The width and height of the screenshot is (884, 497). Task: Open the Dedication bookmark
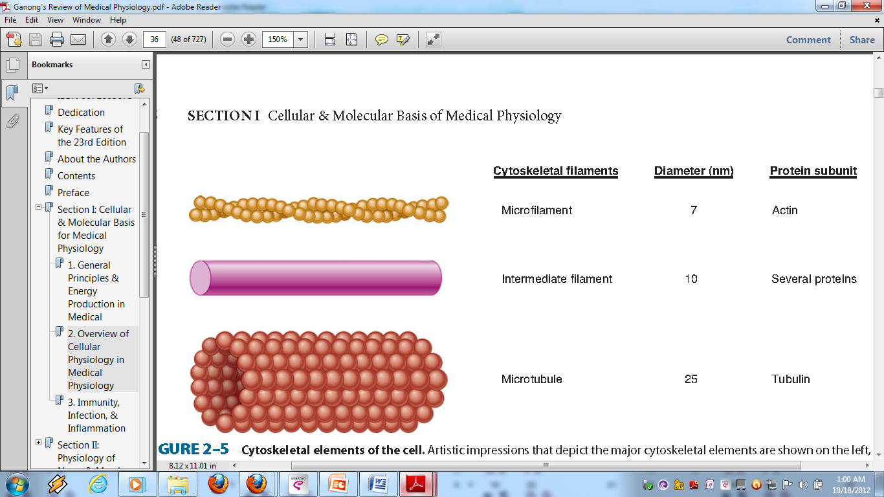[x=81, y=113]
